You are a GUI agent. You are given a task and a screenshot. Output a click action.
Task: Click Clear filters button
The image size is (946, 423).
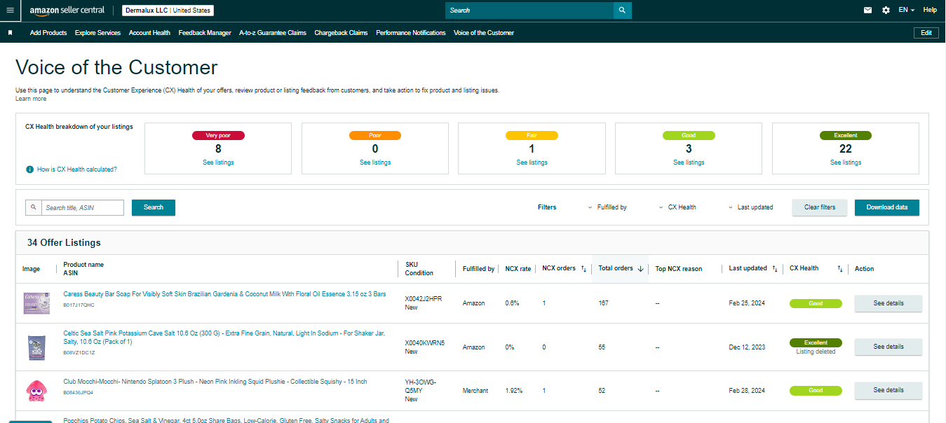(x=820, y=207)
